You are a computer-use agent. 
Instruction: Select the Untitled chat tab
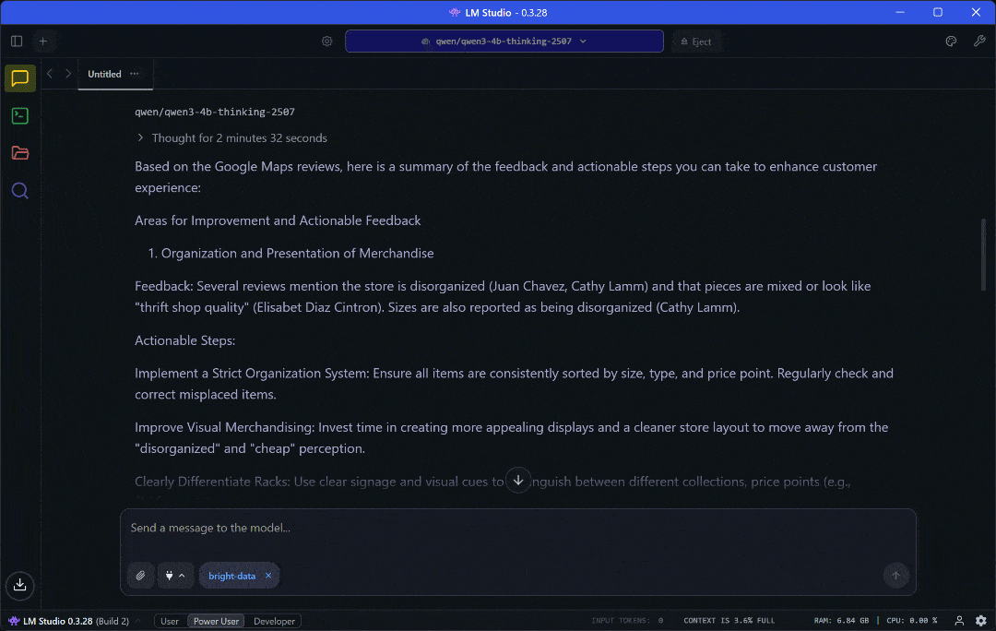coord(103,74)
